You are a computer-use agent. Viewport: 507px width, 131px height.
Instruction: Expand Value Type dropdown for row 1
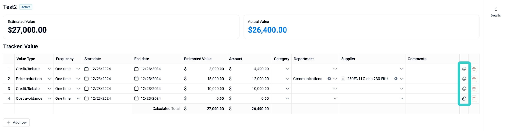(49, 69)
